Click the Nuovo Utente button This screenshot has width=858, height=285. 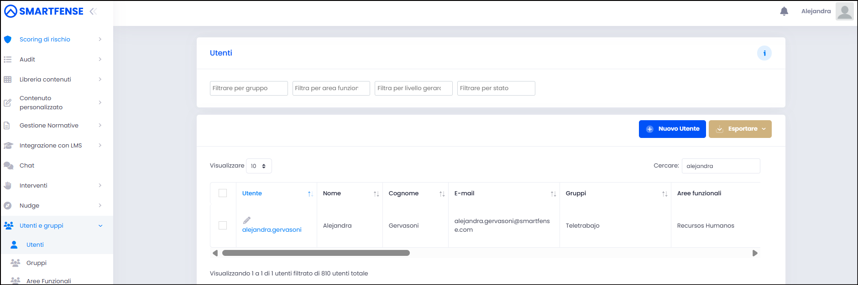[x=672, y=129]
